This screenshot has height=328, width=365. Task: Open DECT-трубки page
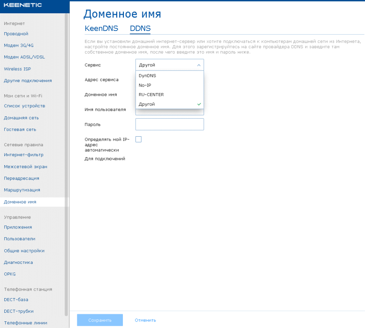coord(19,311)
